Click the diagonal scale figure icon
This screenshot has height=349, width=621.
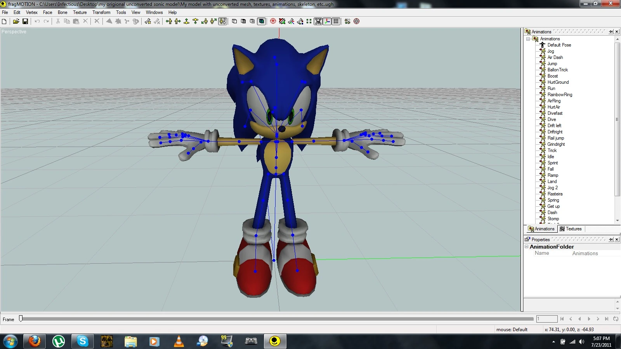tap(205, 21)
